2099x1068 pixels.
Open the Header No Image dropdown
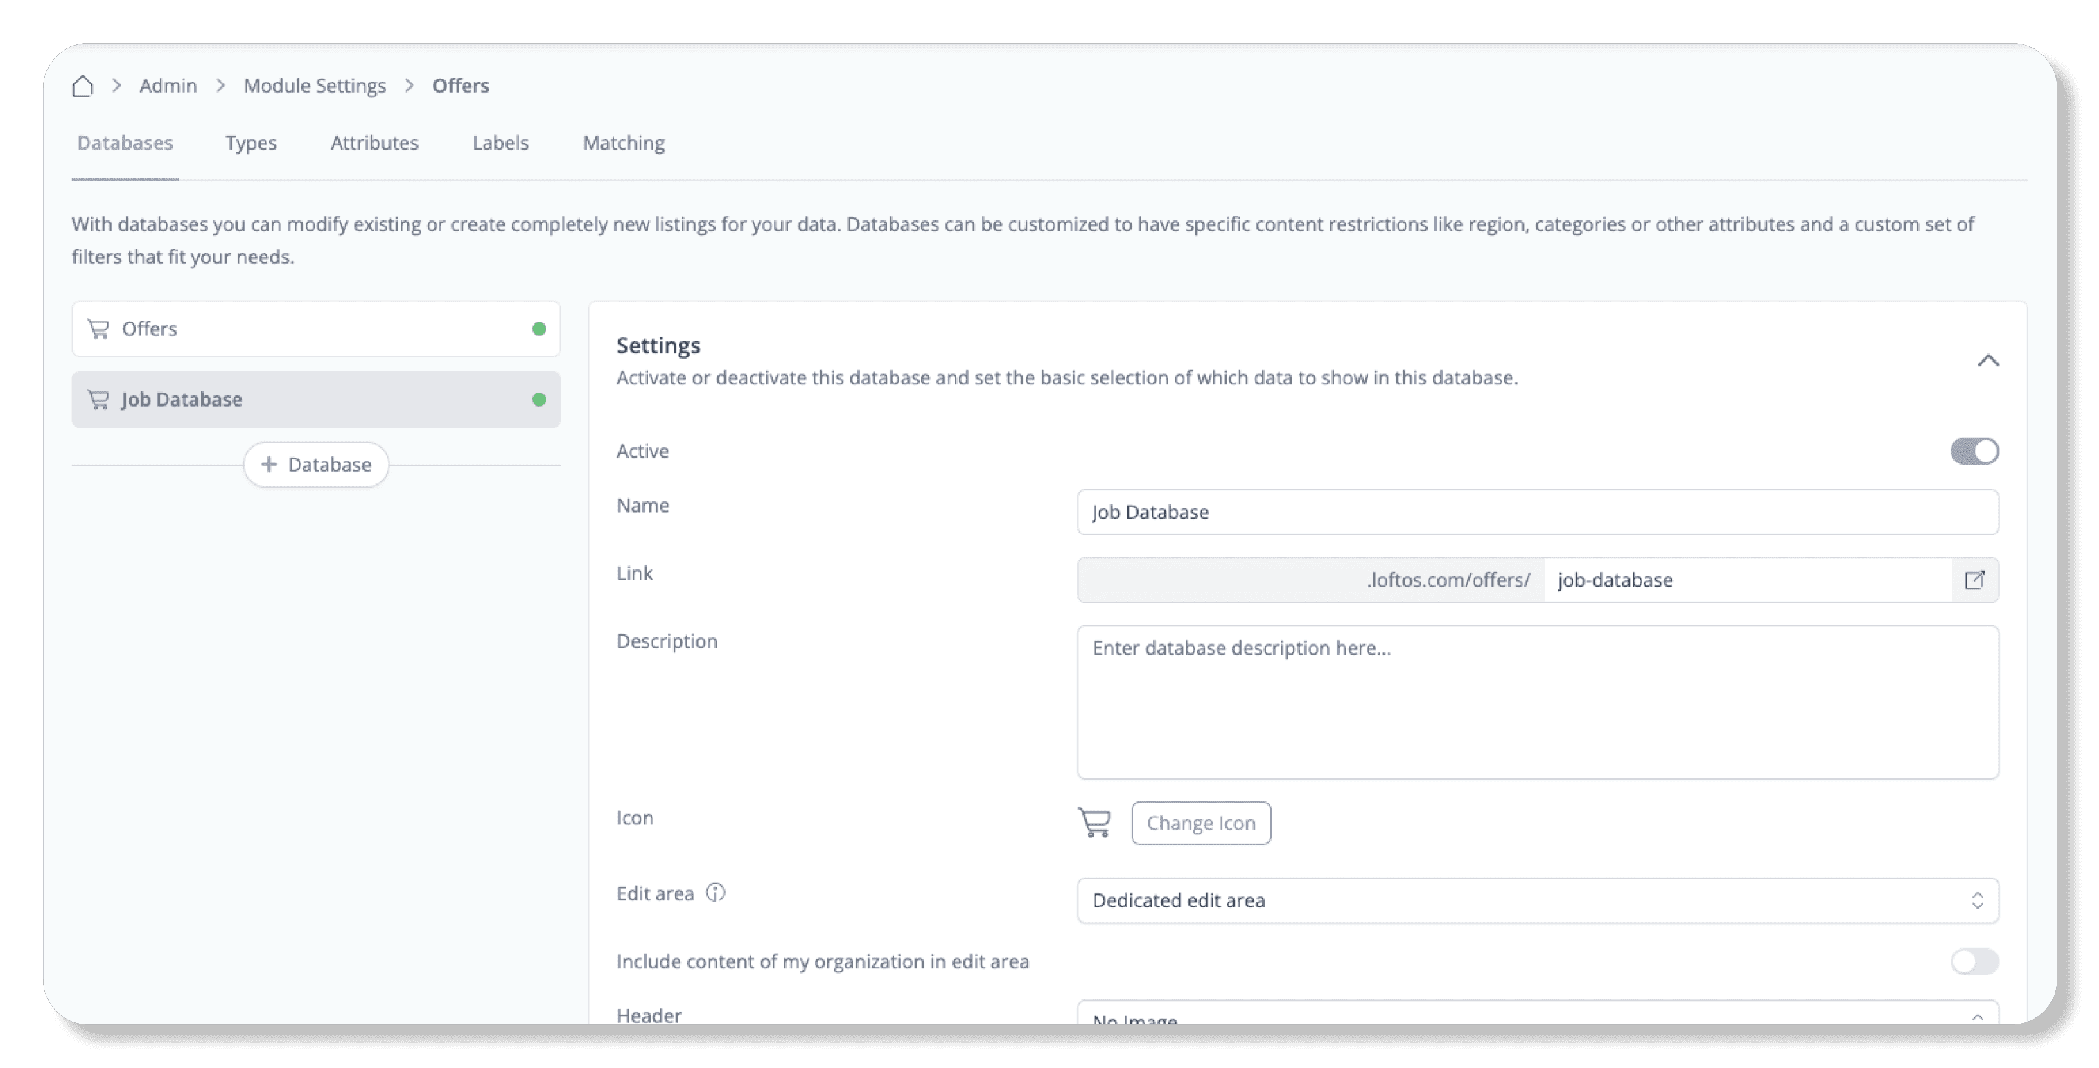click(x=1537, y=1015)
